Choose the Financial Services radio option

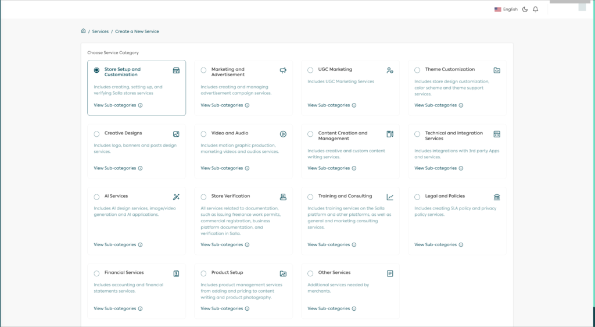pos(96,273)
